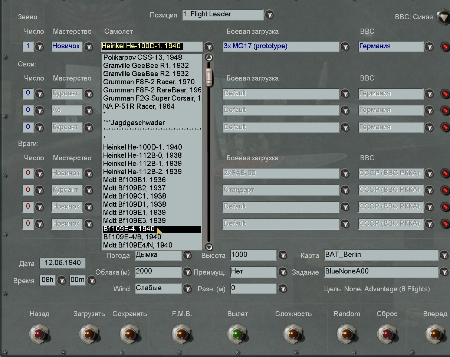This screenshot has height=357, width=450.
Task: Open the Погода Дымка dropdown arrow
Action: pyautogui.click(x=187, y=255)
